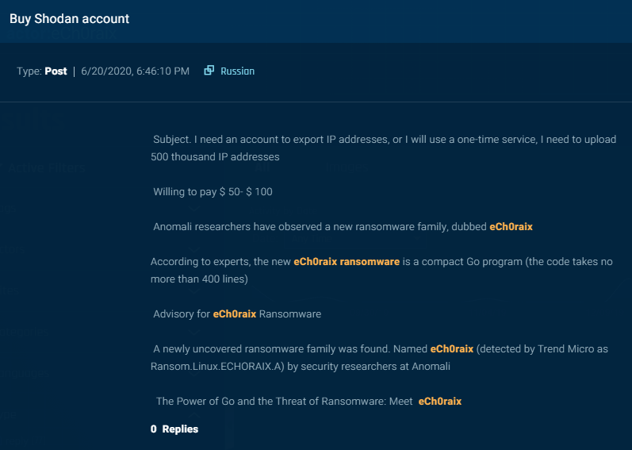Click the According to experts paragraph
Viewport: 632px width, 450px height.
381,270
